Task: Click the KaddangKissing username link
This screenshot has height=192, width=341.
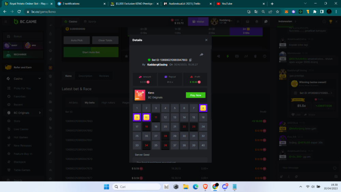Action: pyautogui.click(x=157, y=64)
